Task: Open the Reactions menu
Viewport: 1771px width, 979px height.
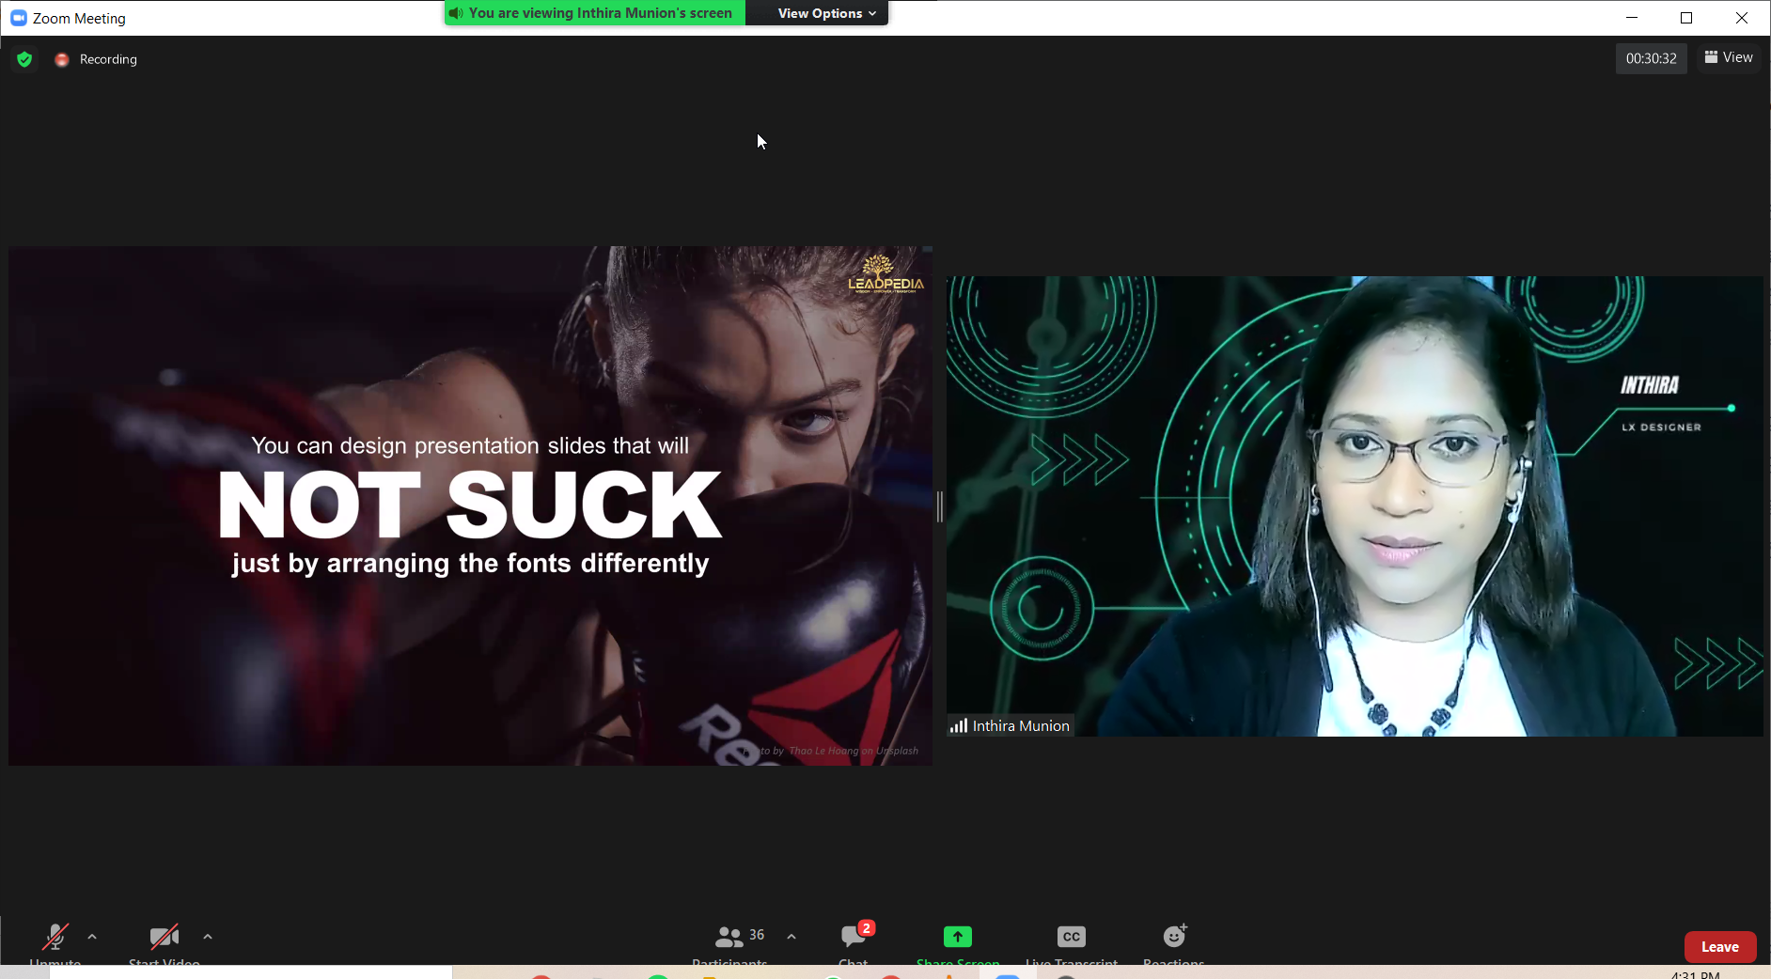Action: click(1174, 943)
